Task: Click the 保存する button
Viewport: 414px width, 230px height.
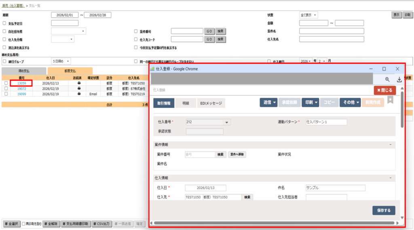Action: pos(383,210)
